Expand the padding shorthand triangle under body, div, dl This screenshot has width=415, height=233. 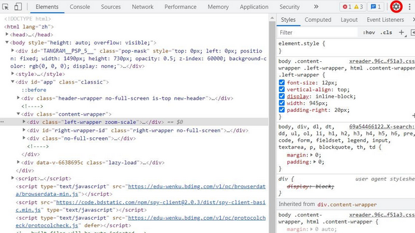[x=314, y=162]
